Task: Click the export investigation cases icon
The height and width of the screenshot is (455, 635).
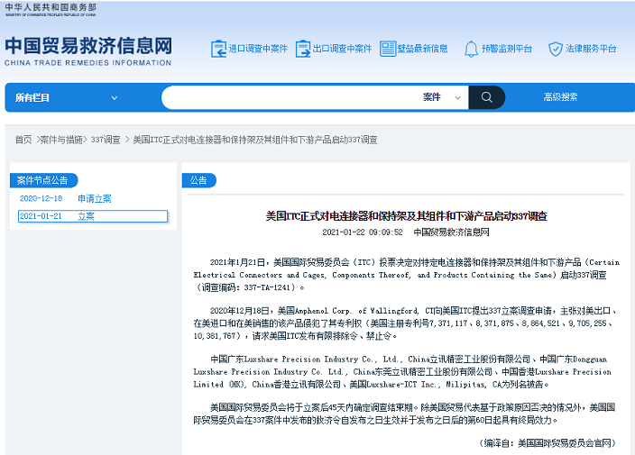Action: pos(303,49)
